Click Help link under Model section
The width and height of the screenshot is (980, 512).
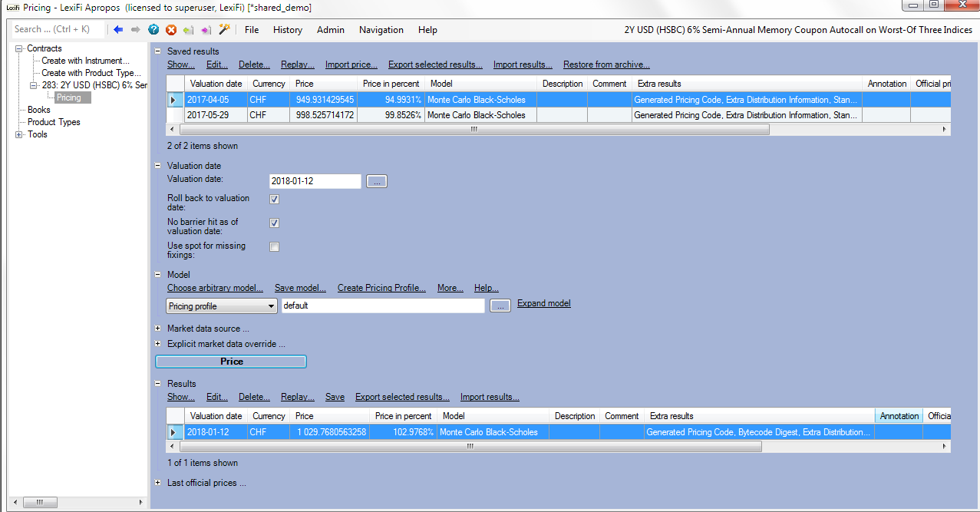(487, 288)
